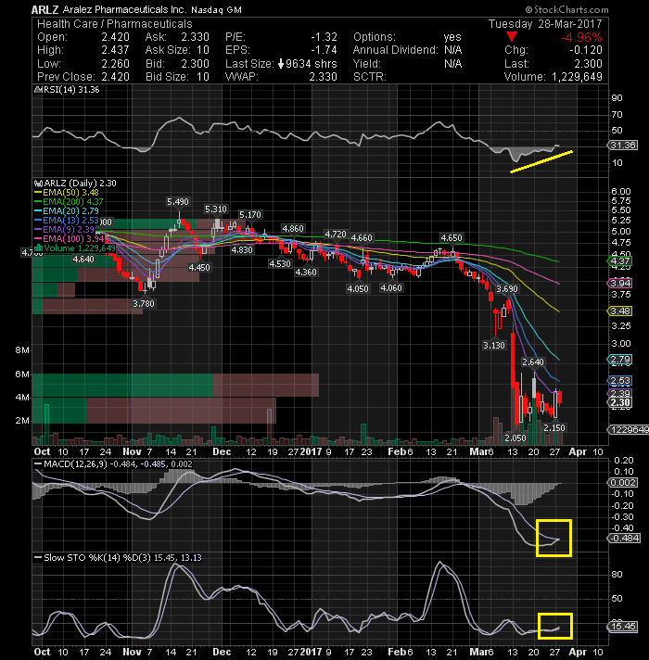Screen dimensions: 649x660
Task: Click the High value 2.437
Action: pos(115,50)
